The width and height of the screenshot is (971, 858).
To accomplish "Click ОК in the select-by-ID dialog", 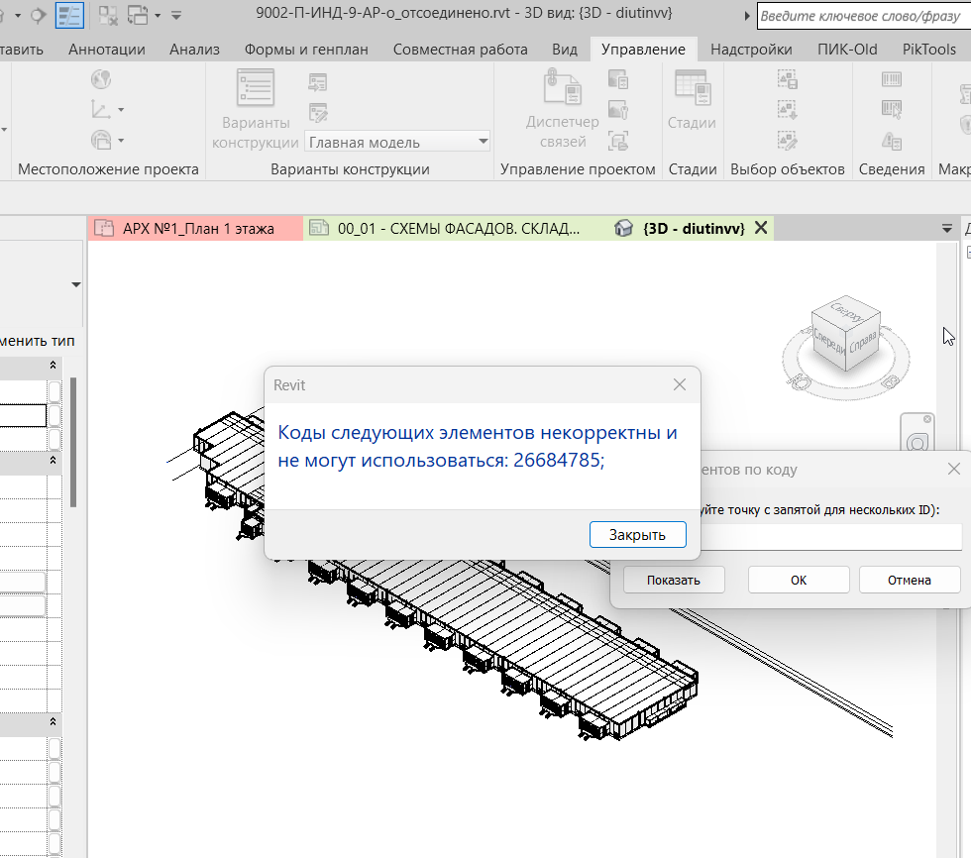I will [799, 580].
